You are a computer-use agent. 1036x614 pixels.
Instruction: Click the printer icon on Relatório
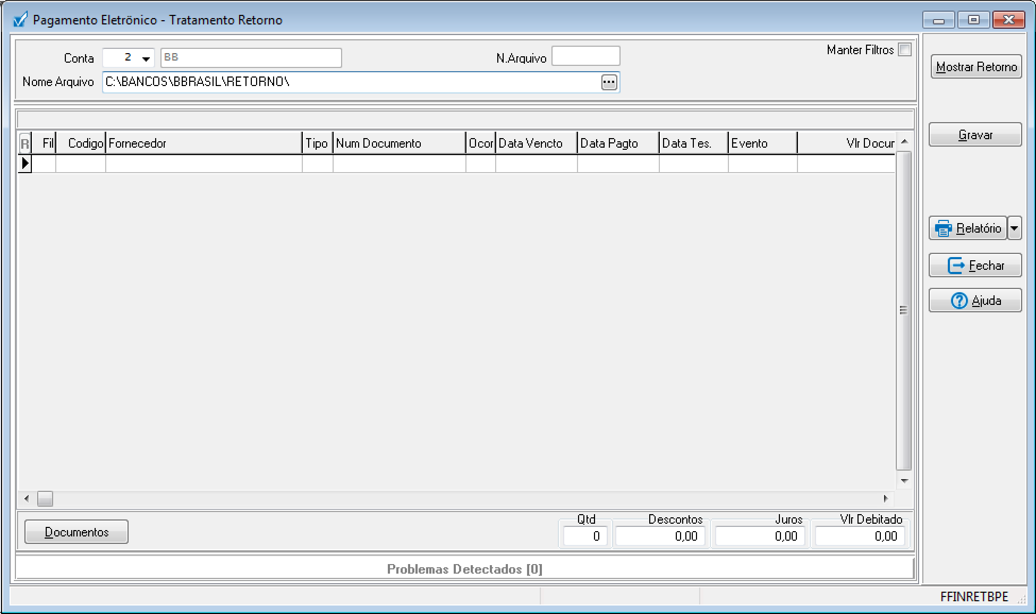click(944, 228)
